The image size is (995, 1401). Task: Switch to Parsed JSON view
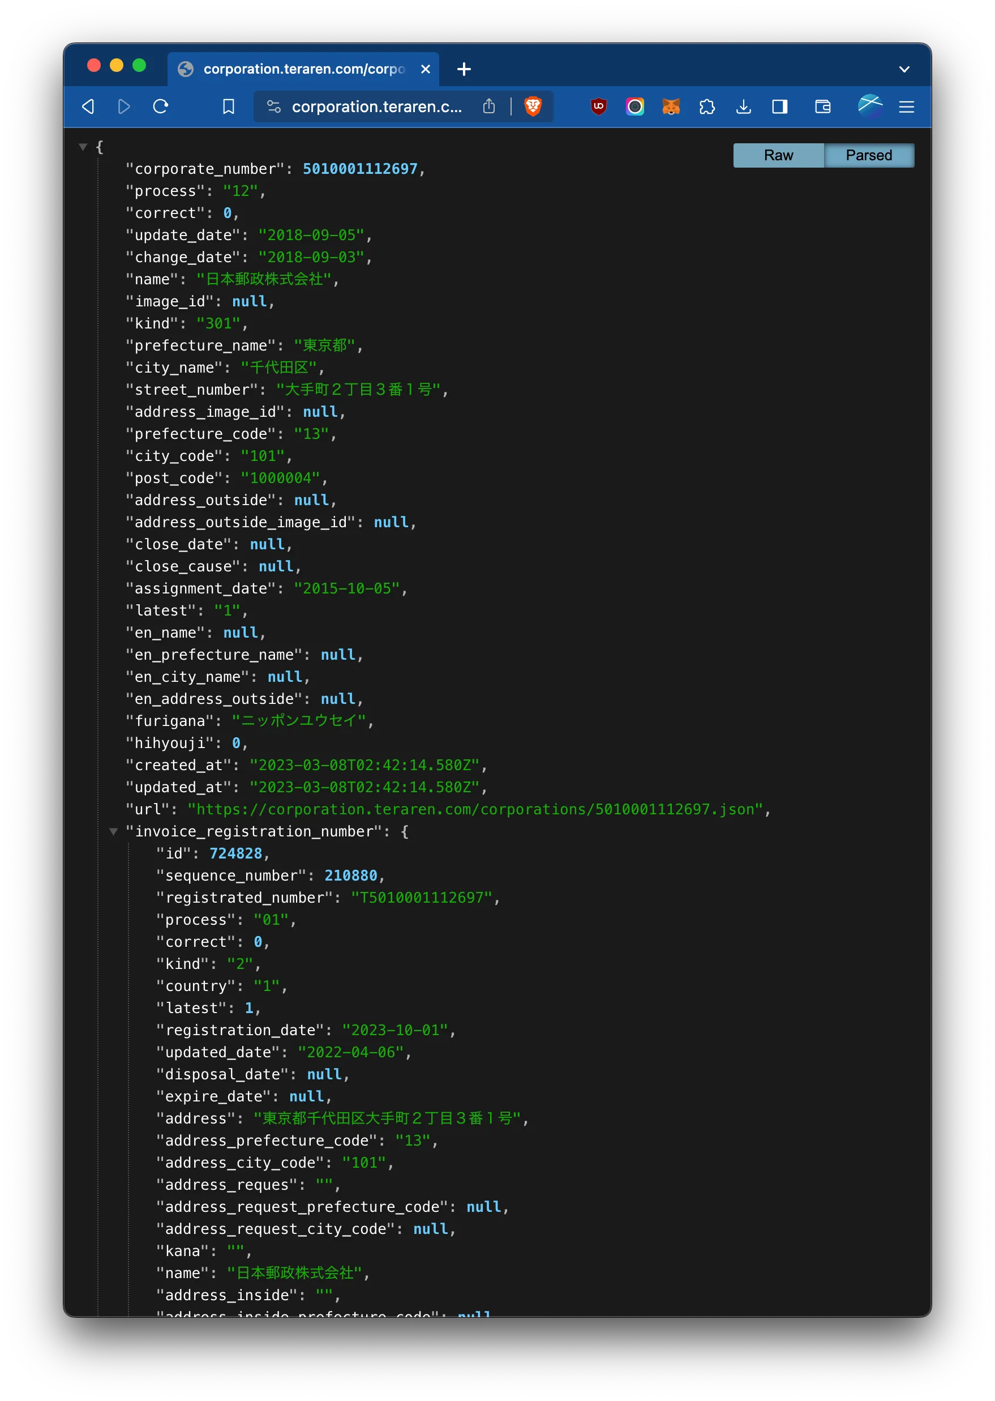[x=868, y=155]
